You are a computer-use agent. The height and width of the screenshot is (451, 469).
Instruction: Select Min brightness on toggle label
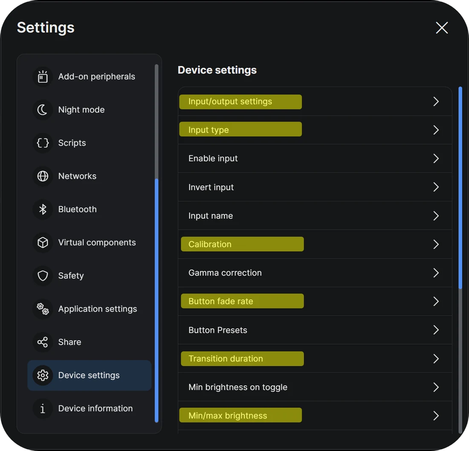[238, 387]
